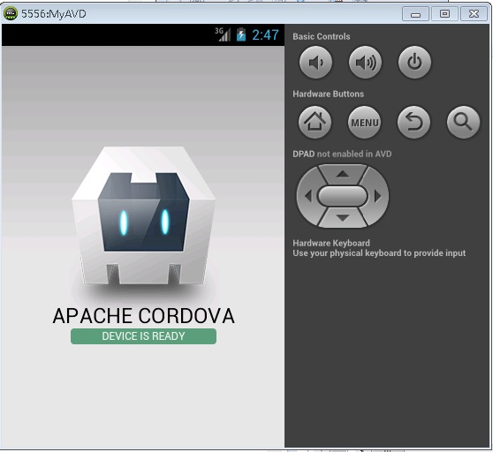Click the volume down button
Viewport: 493px width, 452px height.
click(x=315, y=62)
